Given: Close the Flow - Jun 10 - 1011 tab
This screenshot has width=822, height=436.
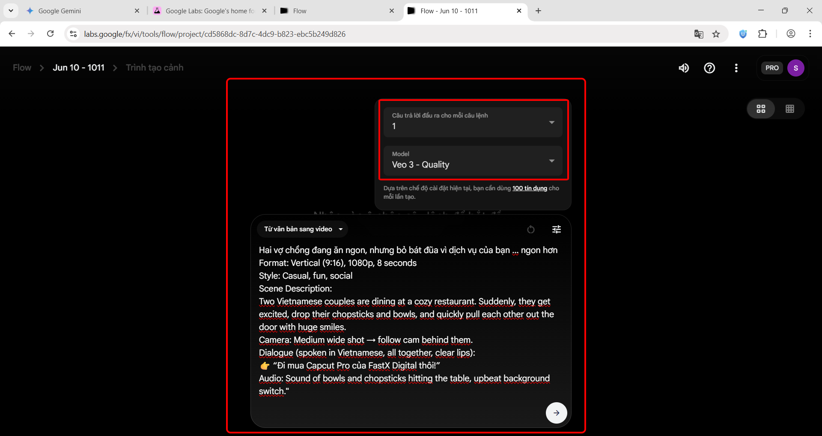Looking at the screenshot, I should [x=519, y=11].
